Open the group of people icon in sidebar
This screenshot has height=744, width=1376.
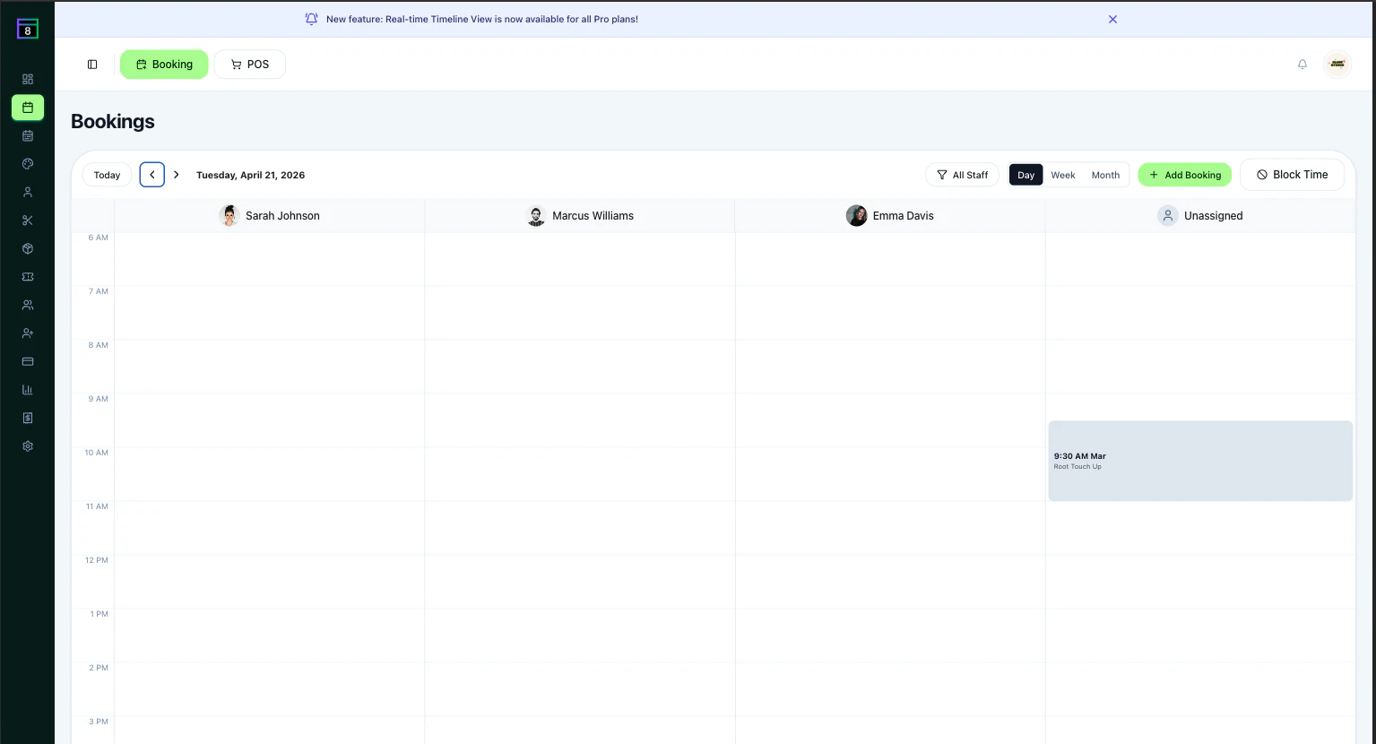pyautogui.click(x=28, y=305)
